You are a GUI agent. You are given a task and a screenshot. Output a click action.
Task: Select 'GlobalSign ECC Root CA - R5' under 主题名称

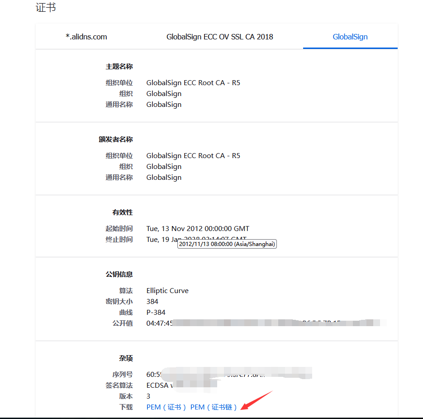coord(193,82)
